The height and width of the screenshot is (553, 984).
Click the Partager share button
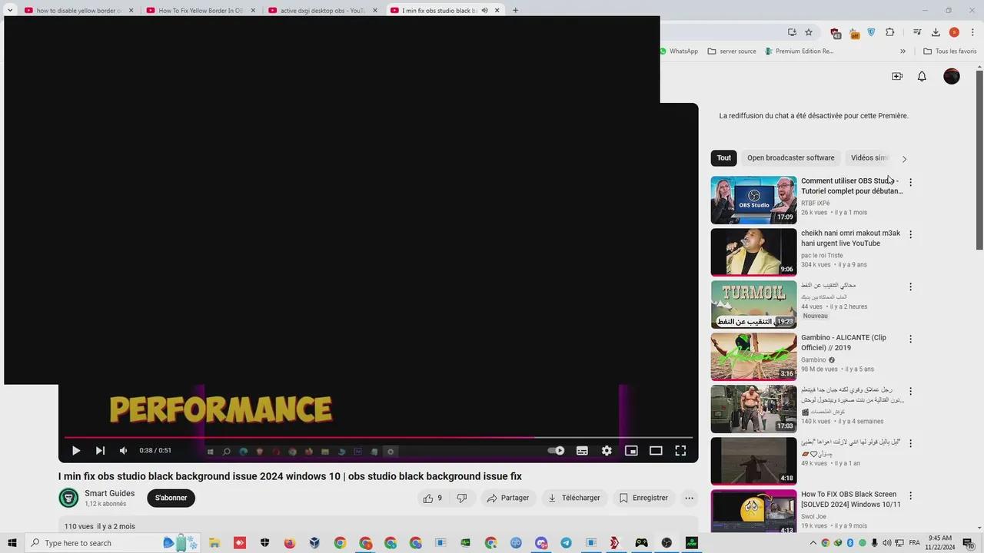coord(508,498)
